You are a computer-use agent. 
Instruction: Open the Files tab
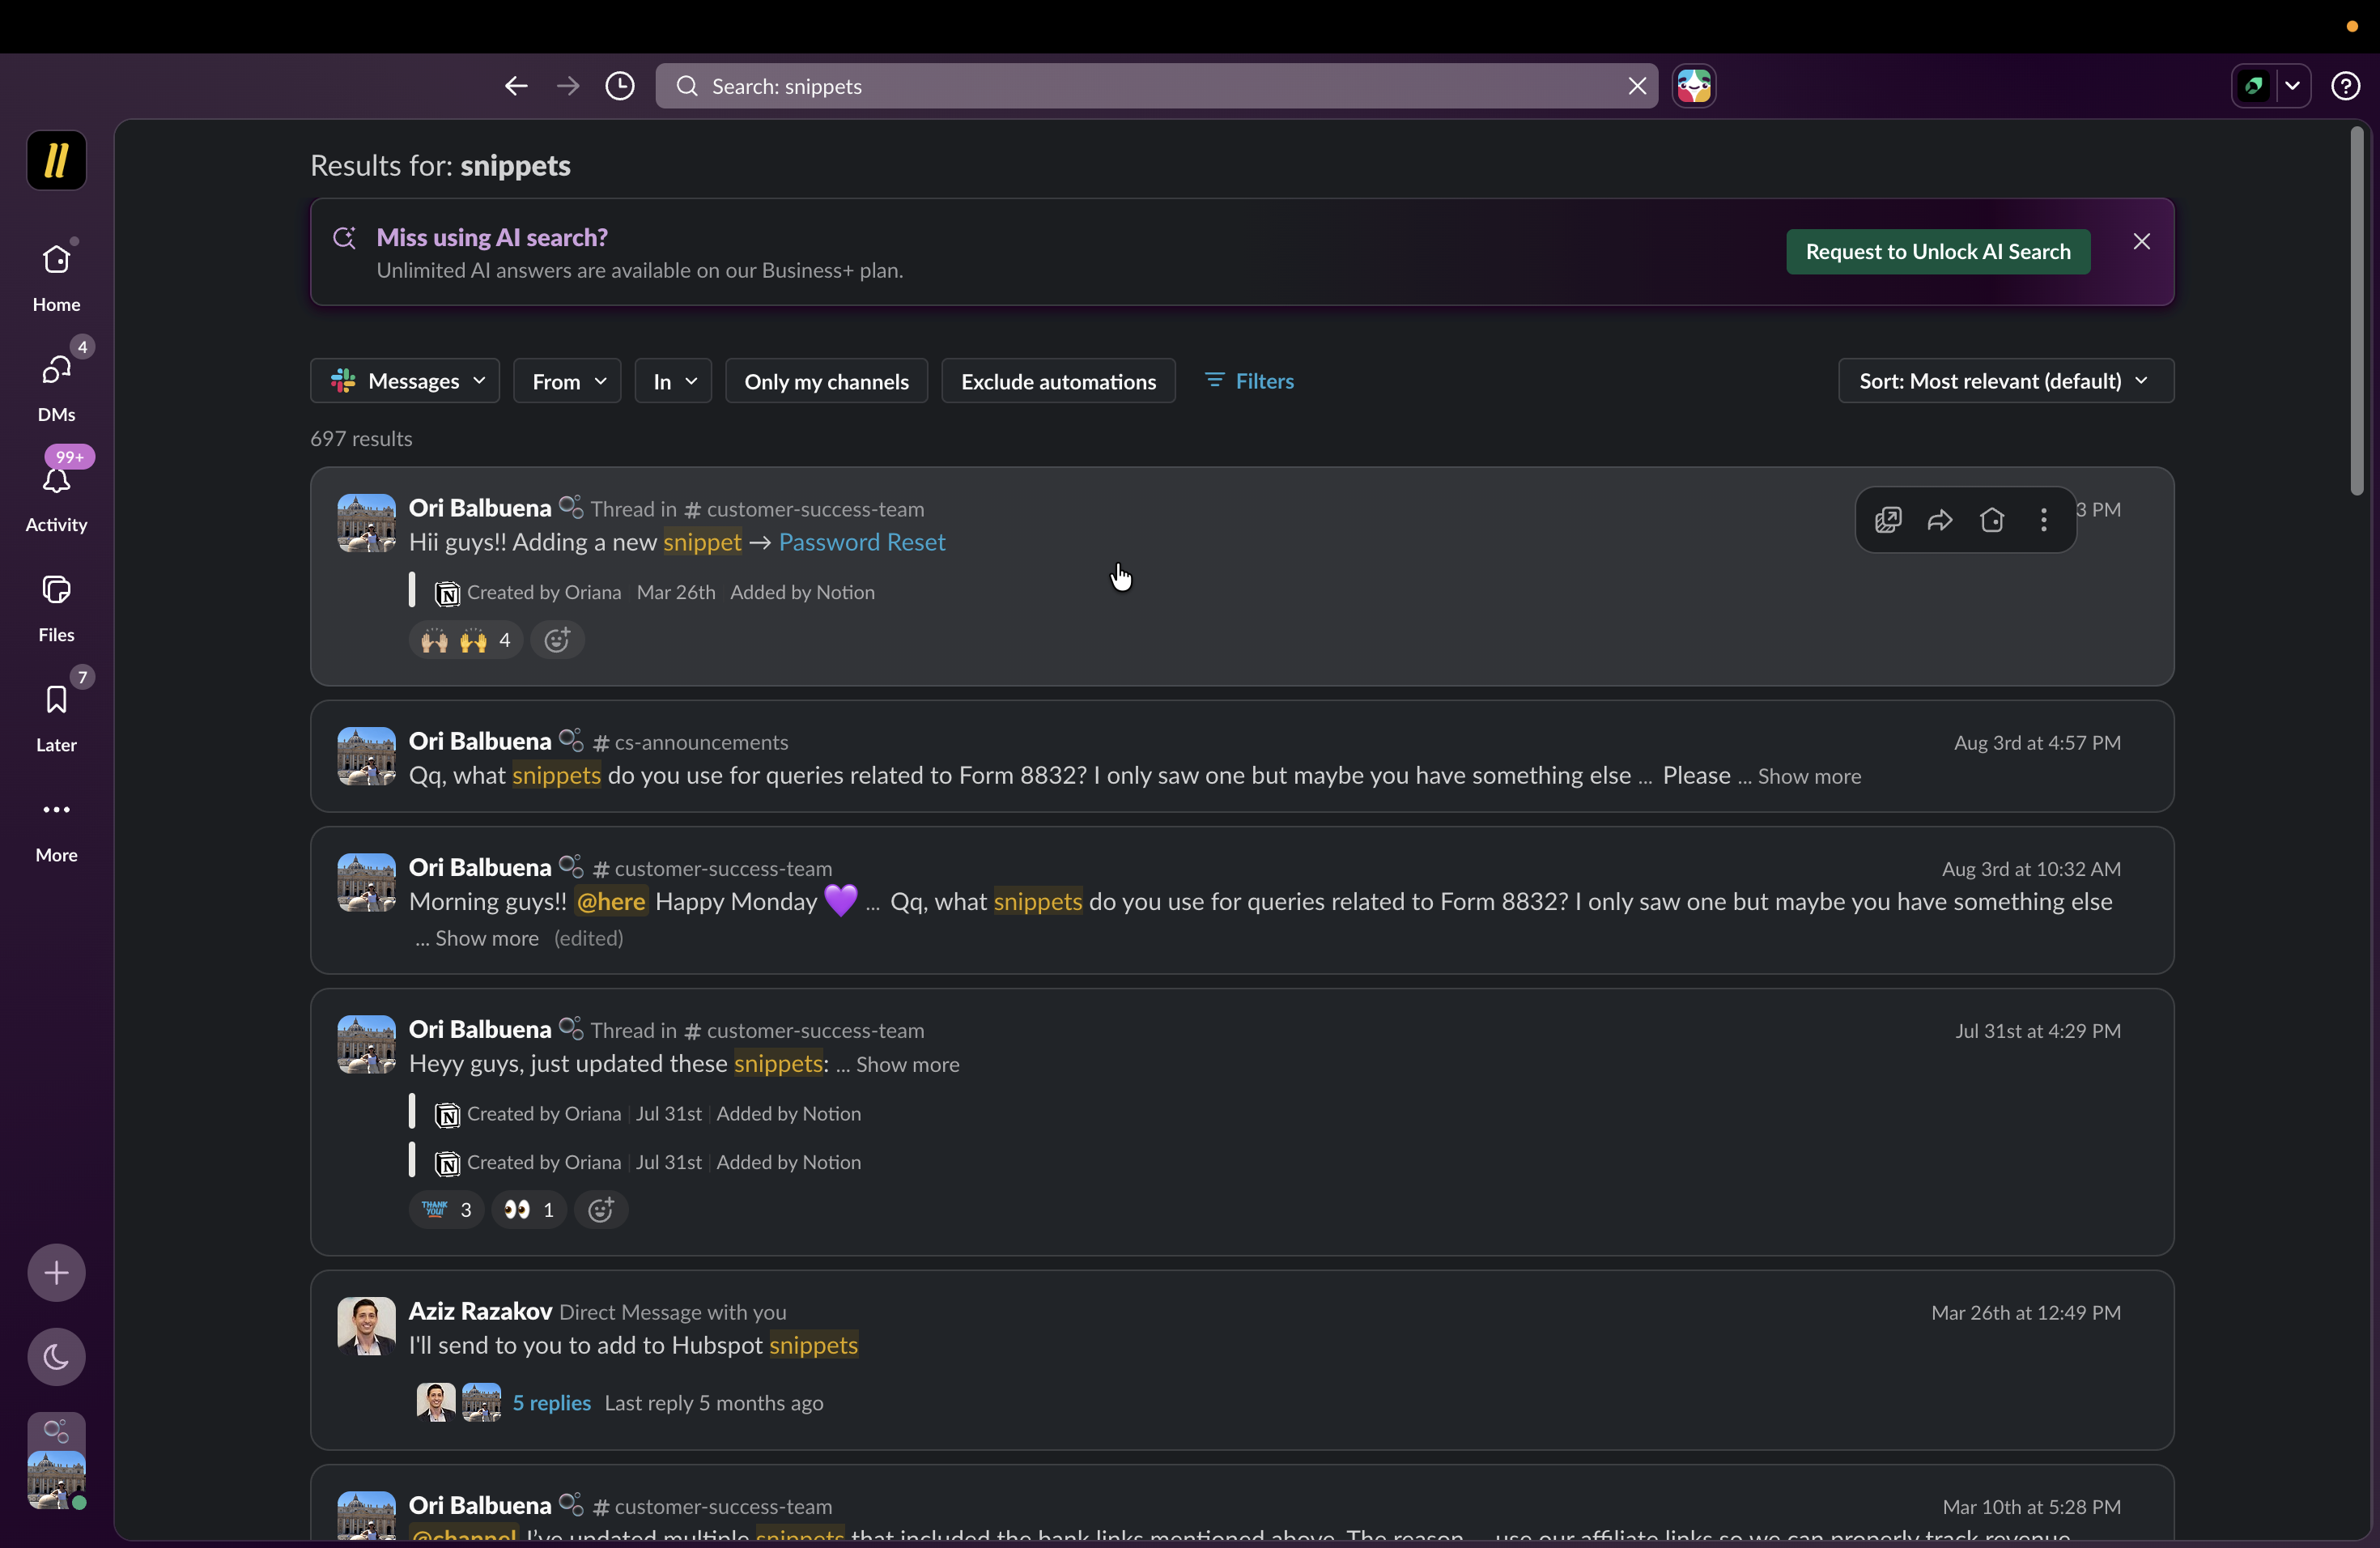pos(56,606)
